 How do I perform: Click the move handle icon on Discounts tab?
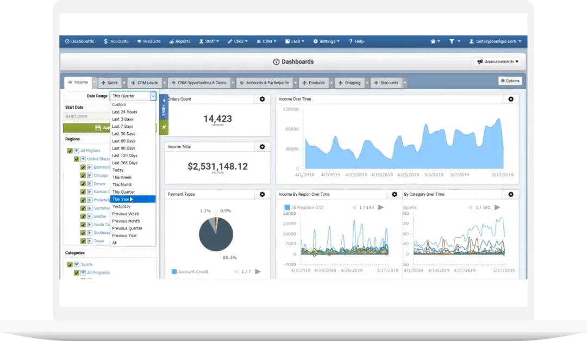tap(376, 83)
